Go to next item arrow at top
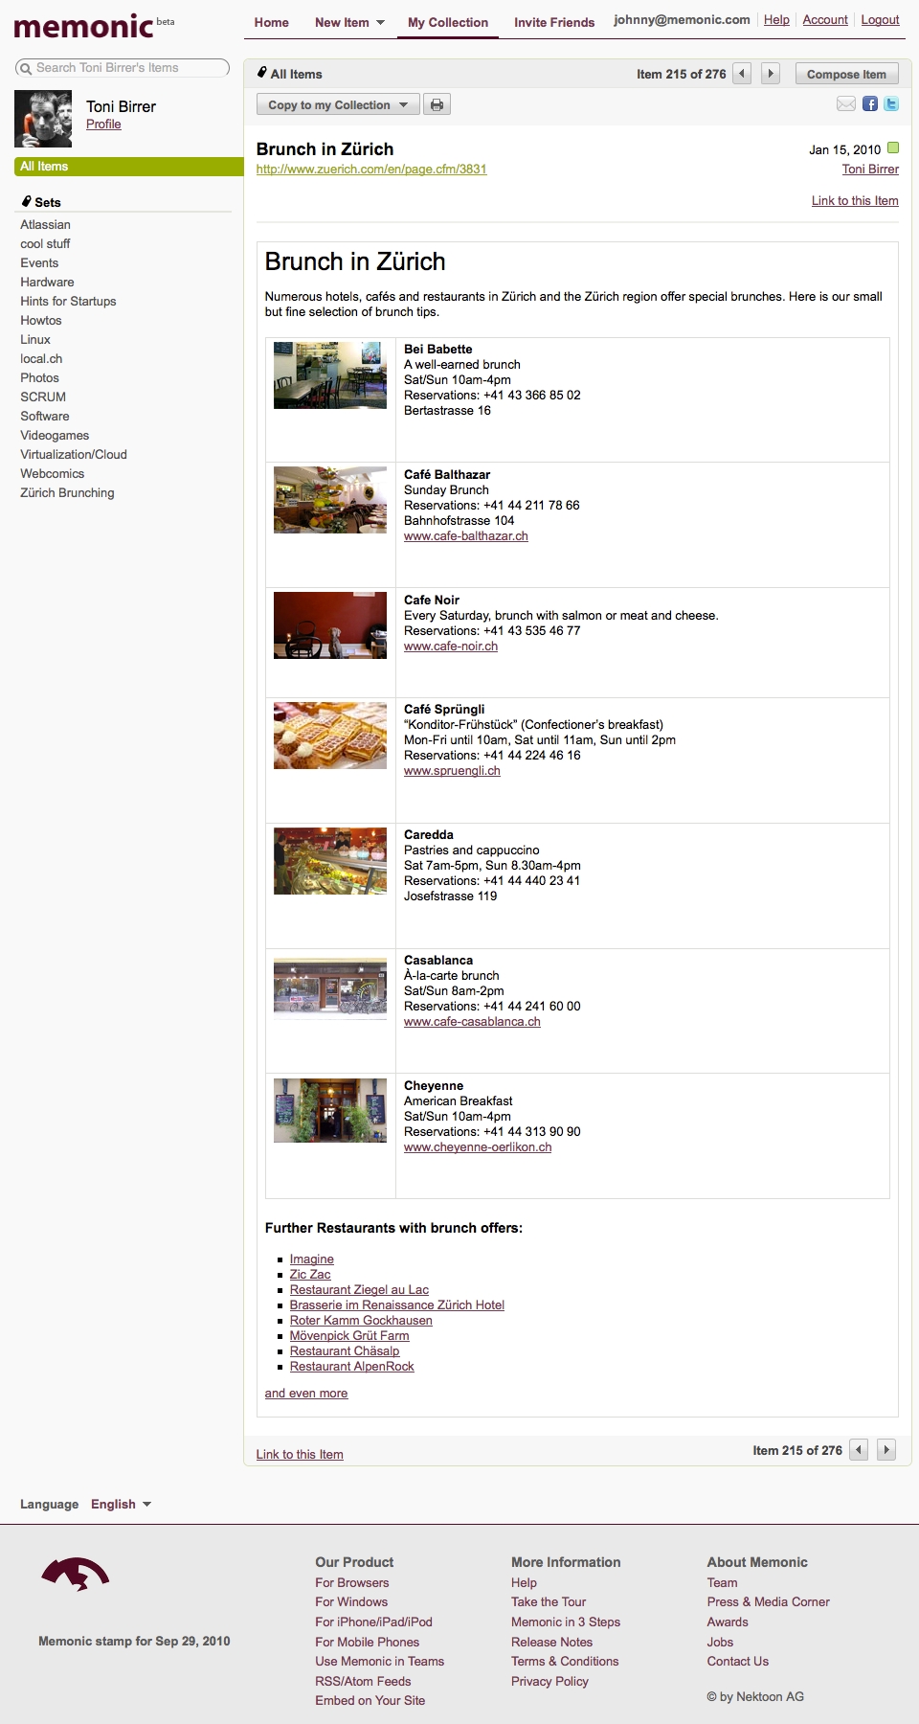Viewport: 919px width, 1724px height. click(771, 74)
